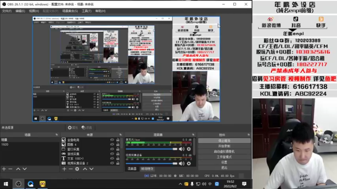Switch to the 混音器 tab
This screenshot has width=337, height=189.
click(x=132, y=169)
